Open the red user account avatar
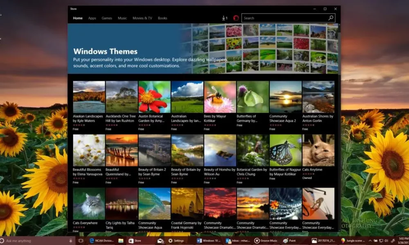Viewport: 409px width, 245px height. (x=236, y=18)
